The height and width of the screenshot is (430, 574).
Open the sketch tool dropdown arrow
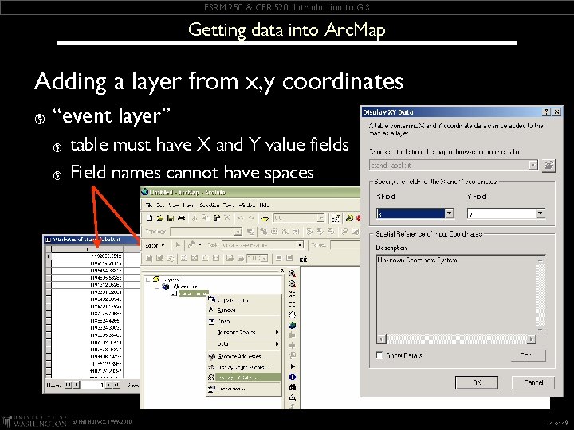click(200, 244)
